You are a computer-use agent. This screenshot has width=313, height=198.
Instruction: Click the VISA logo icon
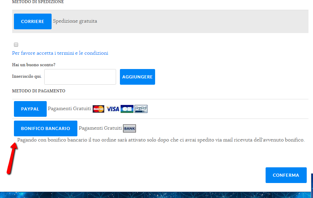(113, 109)
